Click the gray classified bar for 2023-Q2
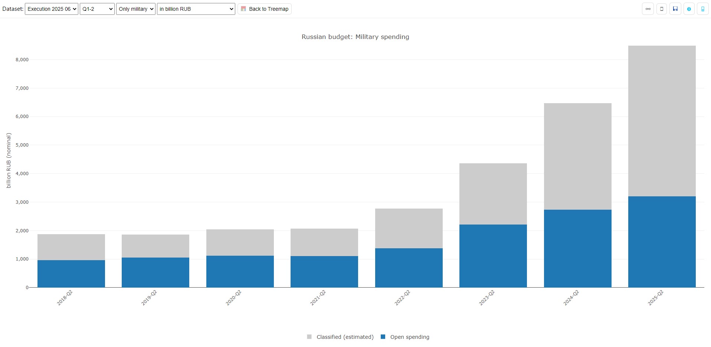The image size is (711, 347). tap(493, 194)
